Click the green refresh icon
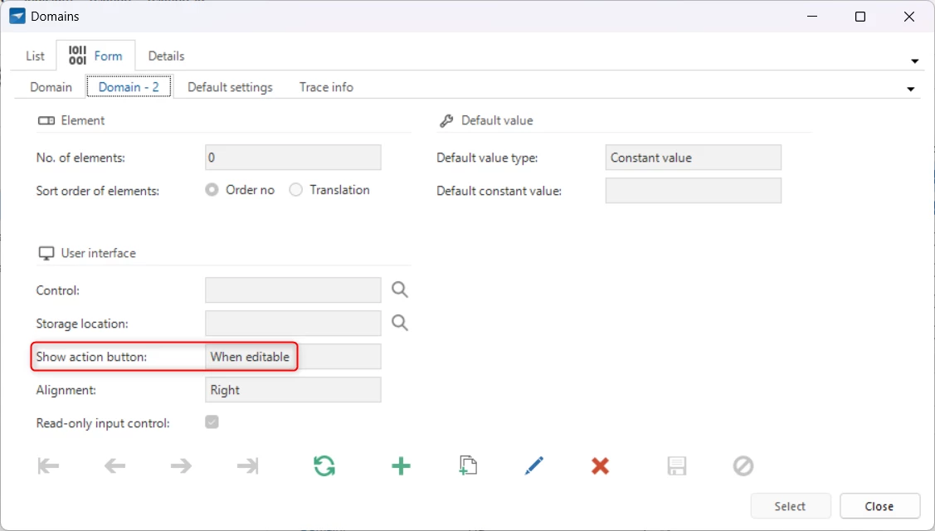Screen dimensions: 935x531 324,466
